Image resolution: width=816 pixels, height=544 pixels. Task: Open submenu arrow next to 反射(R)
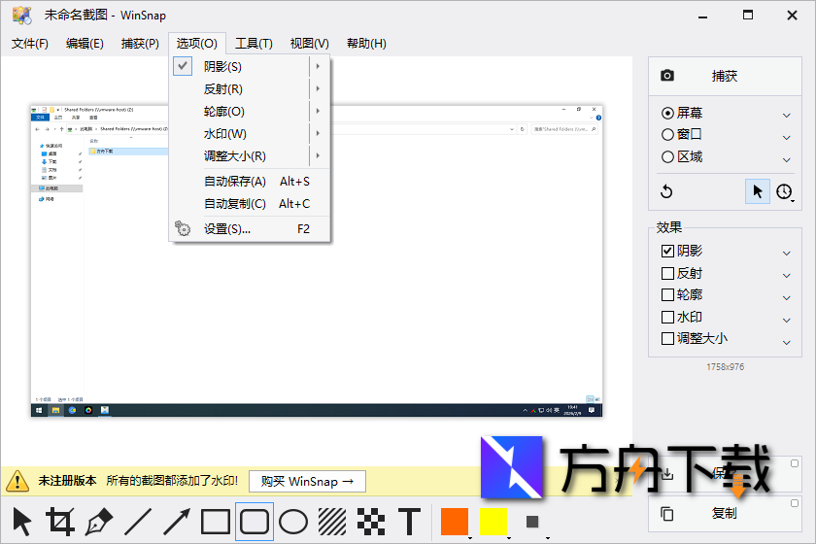click(318, 89)
